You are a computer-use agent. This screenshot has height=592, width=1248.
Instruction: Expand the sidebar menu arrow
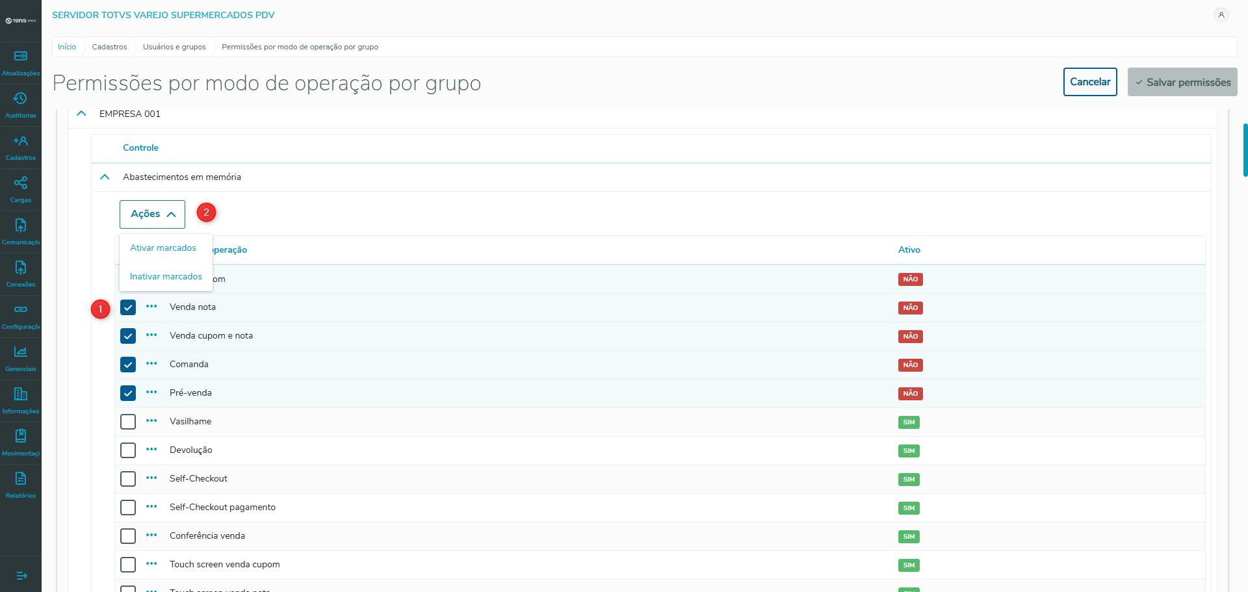coord(21,576)
